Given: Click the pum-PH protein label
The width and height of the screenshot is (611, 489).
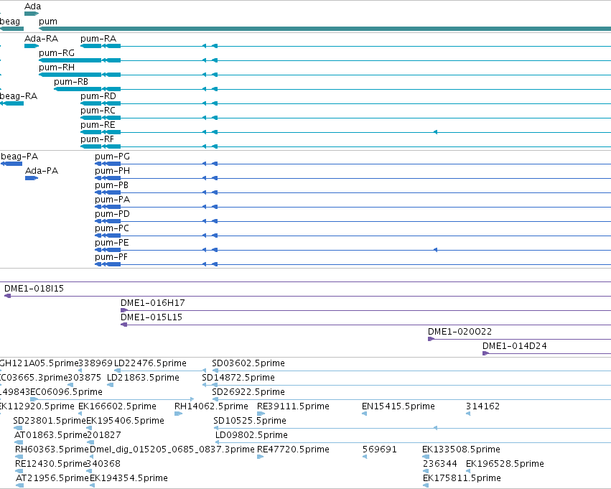Looking at the screenshot, I should click(x=112, y=171).
